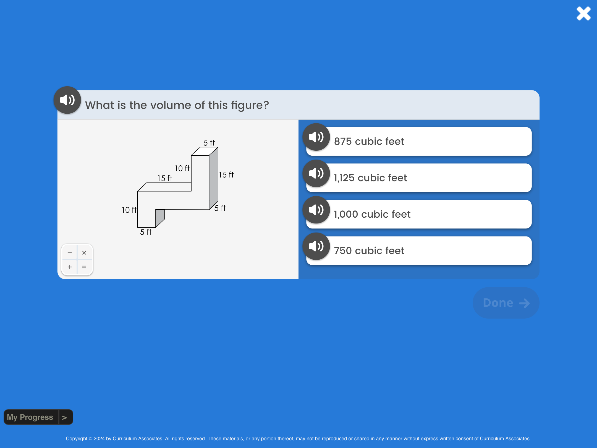Screen dimensions: 597x448
Task: Close the quiz with the X icon
Action: pyautogui.click(x=583, y=14)
